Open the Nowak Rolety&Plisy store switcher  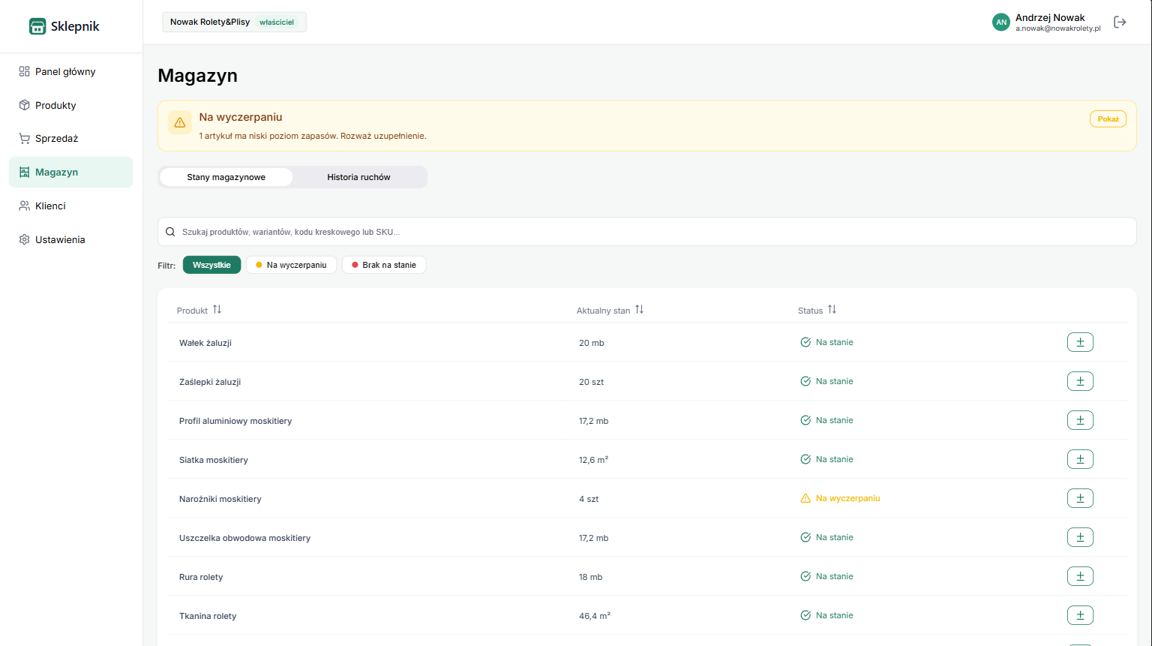234,23
